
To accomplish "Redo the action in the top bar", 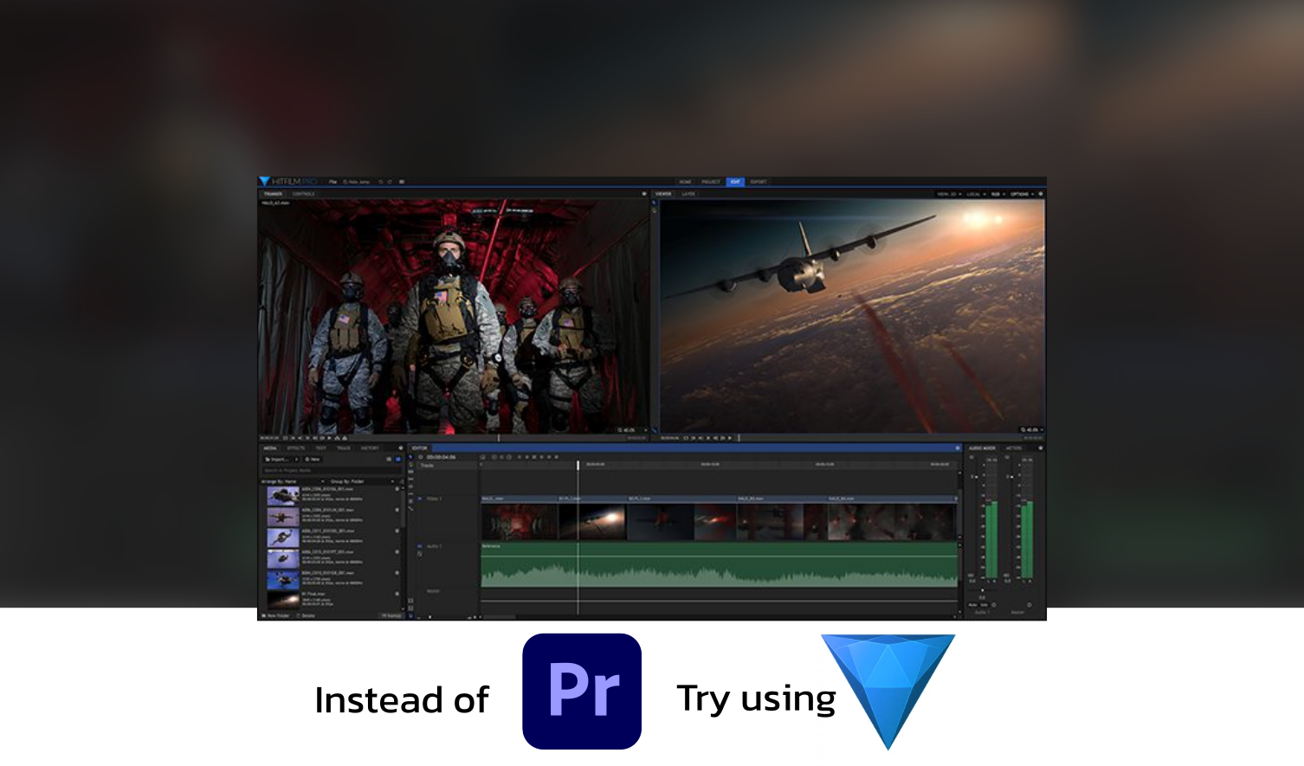I will tap(390, 182).
